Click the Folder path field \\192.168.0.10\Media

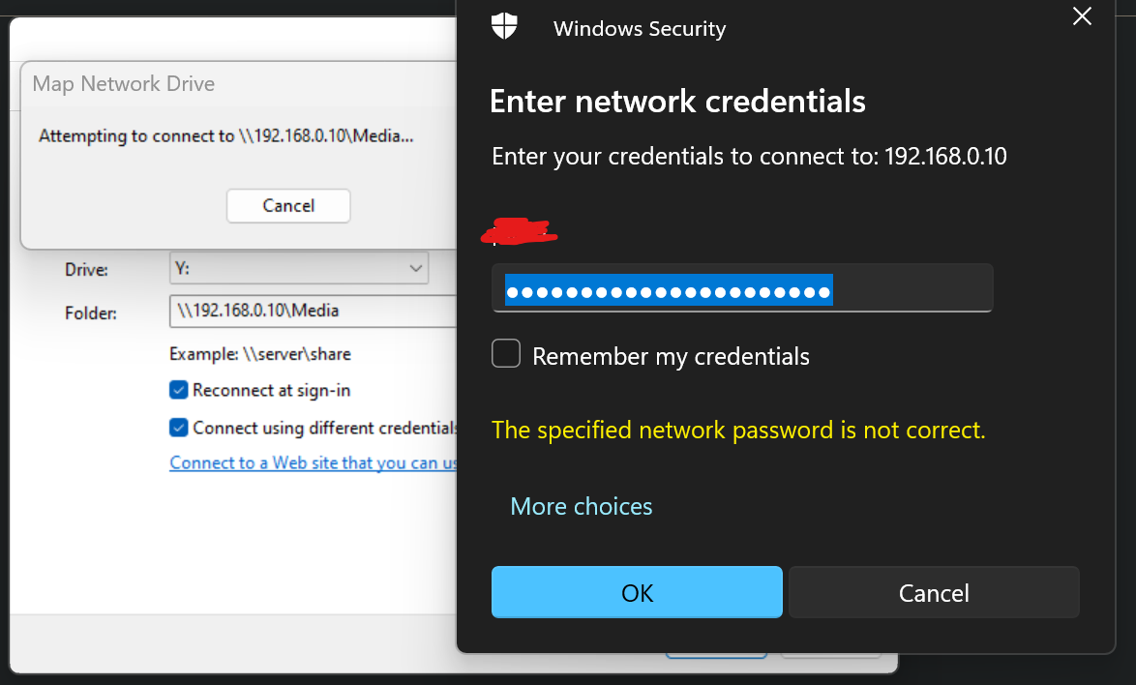pyautogui.click(x=313, y=311)
